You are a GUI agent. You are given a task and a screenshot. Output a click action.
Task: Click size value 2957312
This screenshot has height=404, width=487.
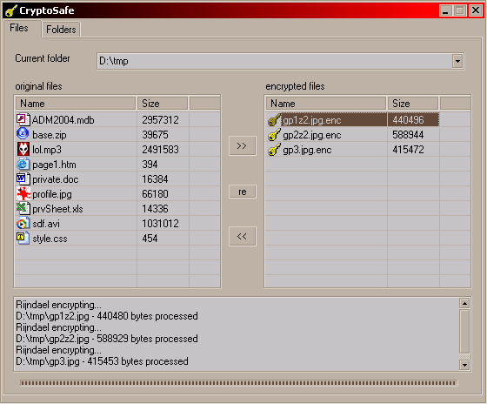tap(160, 120)
